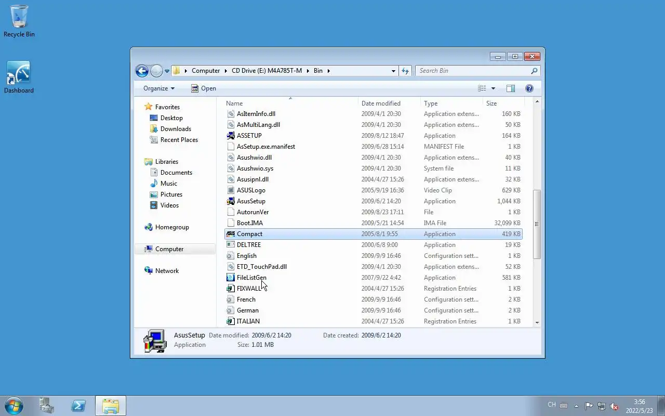Screen dimensions: 665x416
Task: Select the AsusSetup application icon
Action: [231, 201]
